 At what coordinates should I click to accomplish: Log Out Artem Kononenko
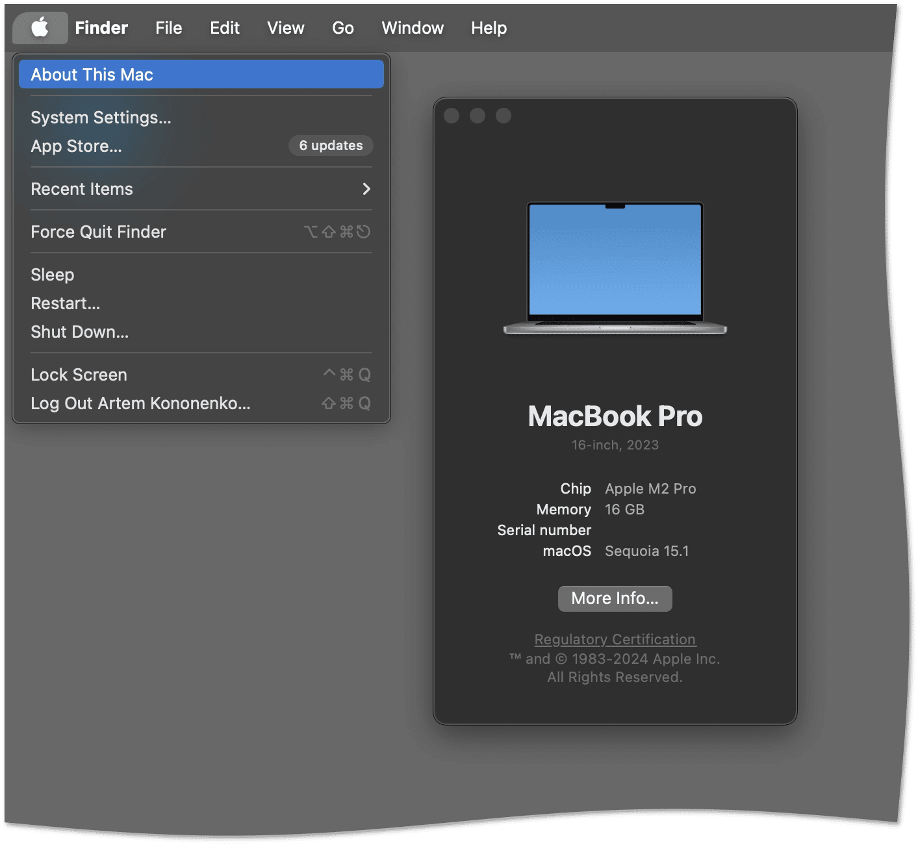(140, 403)
